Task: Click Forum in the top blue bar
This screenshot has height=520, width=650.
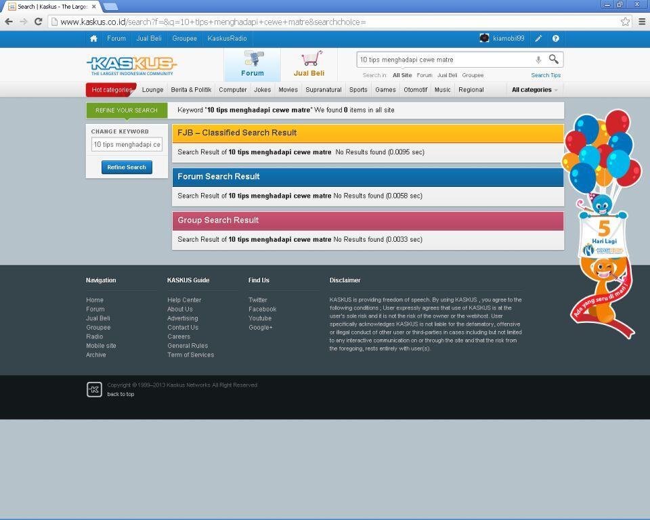Action: (116, 39)
